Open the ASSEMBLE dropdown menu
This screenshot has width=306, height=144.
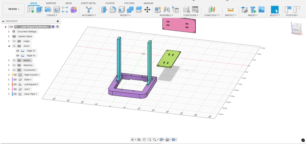tap(166, 15)
